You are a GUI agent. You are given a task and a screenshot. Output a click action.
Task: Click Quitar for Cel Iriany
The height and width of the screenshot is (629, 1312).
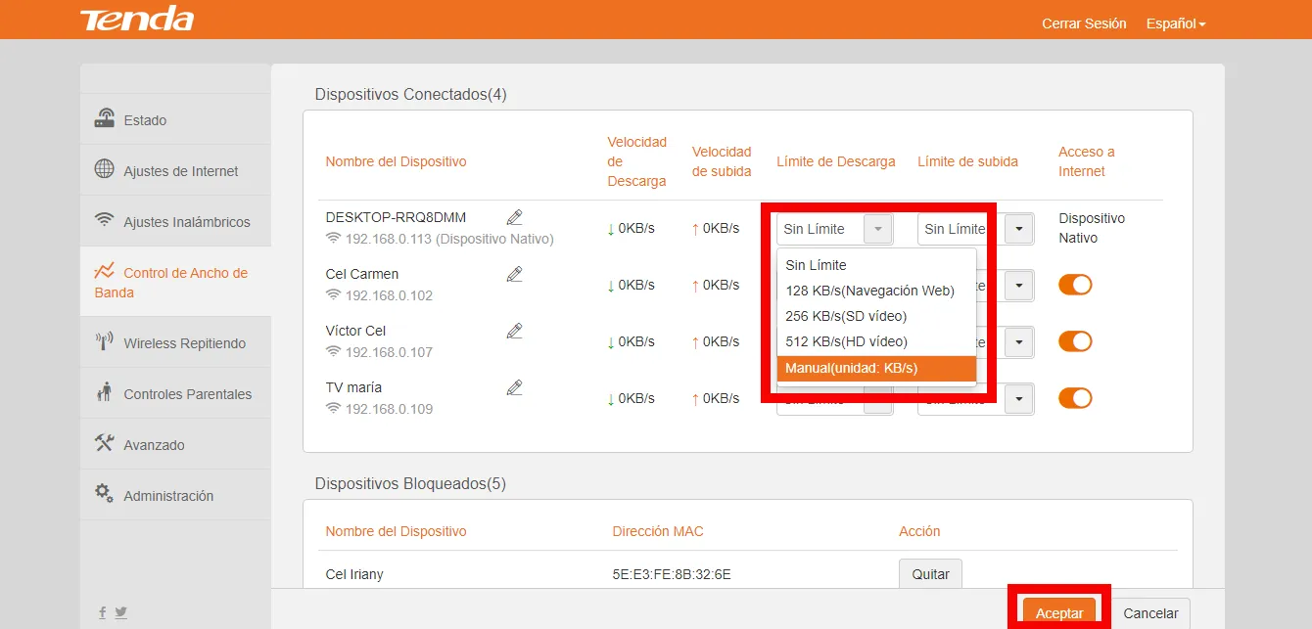[930, 574]
